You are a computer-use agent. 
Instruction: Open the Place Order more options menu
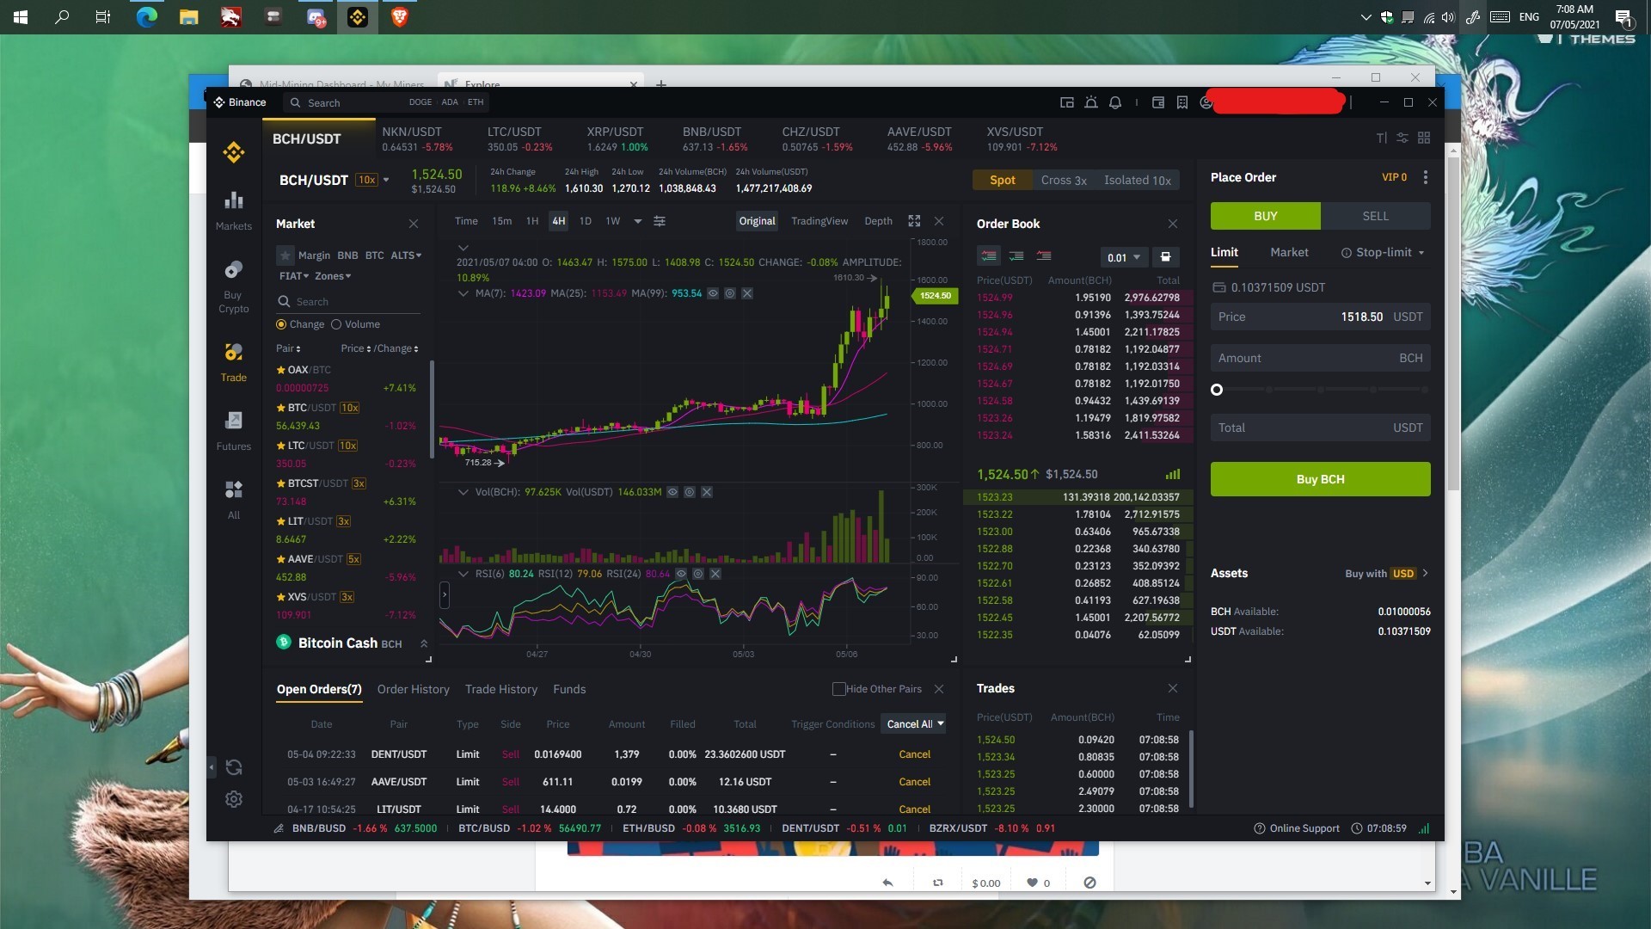coord(1426,177)
